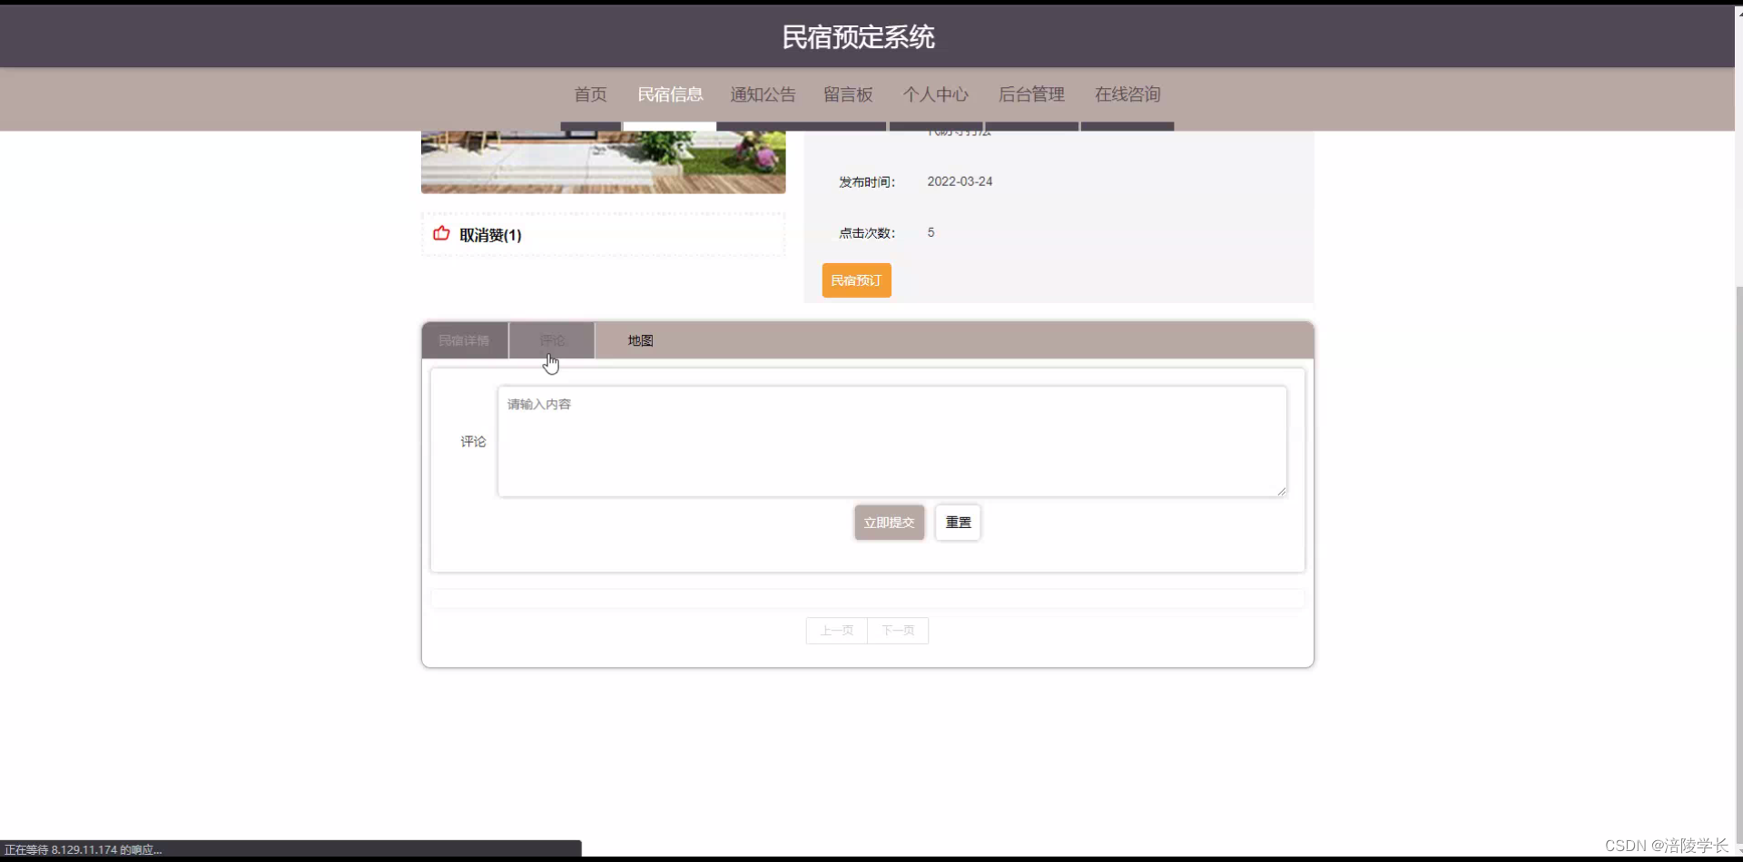Image resolution: width=1743 pixels, height=862 pixels.
Task: Click the thumbs-up like icon
Action: coord(441,233)
